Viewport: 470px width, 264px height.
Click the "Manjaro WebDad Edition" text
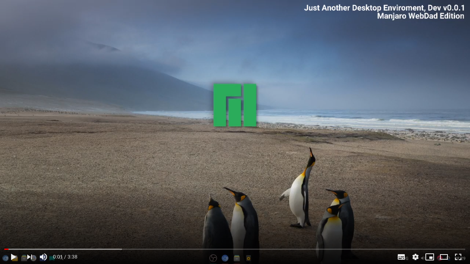(421, 16)
